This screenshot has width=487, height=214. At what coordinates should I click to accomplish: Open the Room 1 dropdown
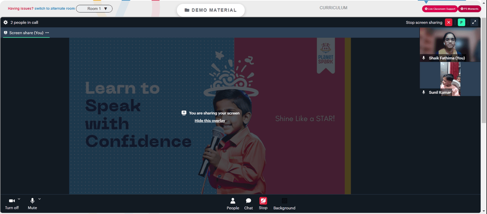coord(94,9)
